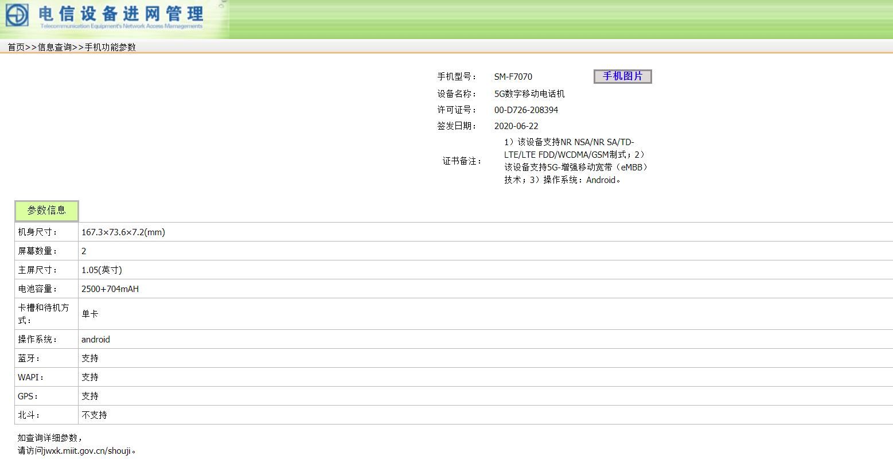Open 信息查询 breadcrumb link
Viewport: 893px width, 471px height.
coord(54,47)
